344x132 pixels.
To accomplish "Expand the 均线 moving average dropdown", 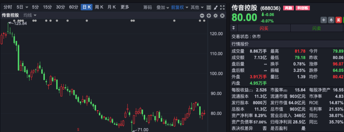I will (30, 15).
